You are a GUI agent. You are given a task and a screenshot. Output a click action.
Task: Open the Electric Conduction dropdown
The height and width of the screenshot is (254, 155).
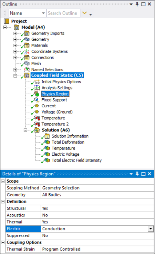[x=151, y=229]
